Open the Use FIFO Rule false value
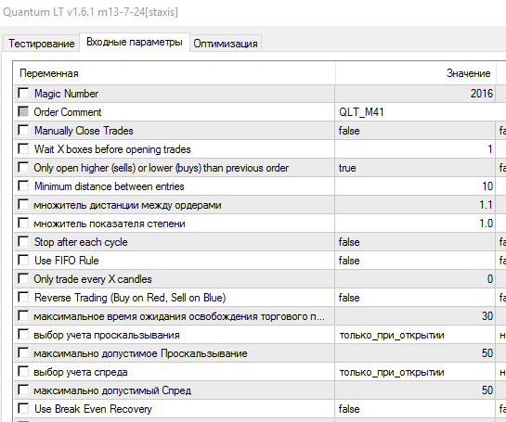 click(415, 261)
